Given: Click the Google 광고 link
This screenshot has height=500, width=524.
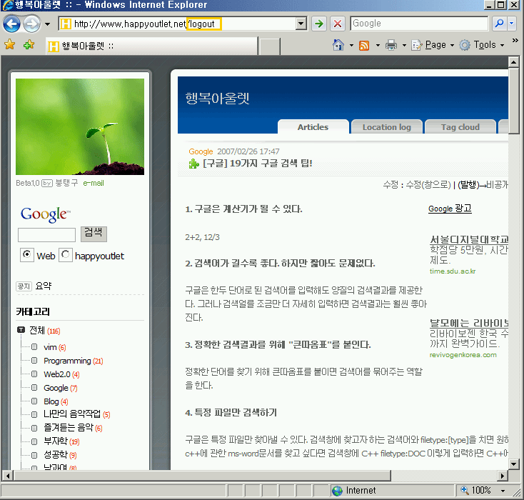Looking at the screenshot, I should coord(450,209).
